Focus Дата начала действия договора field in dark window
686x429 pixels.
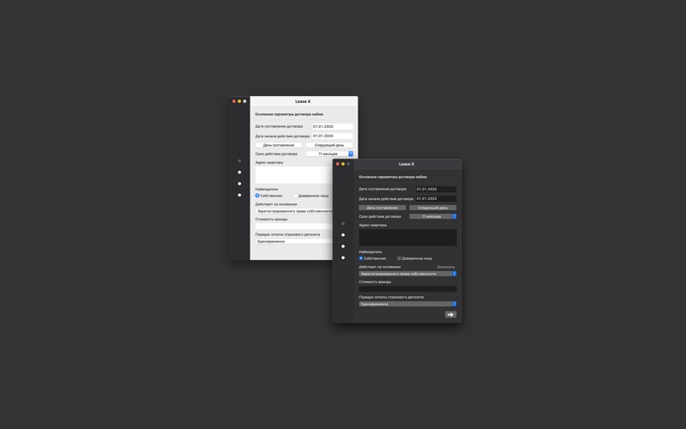pyautogui.click(x=436, y=199)
